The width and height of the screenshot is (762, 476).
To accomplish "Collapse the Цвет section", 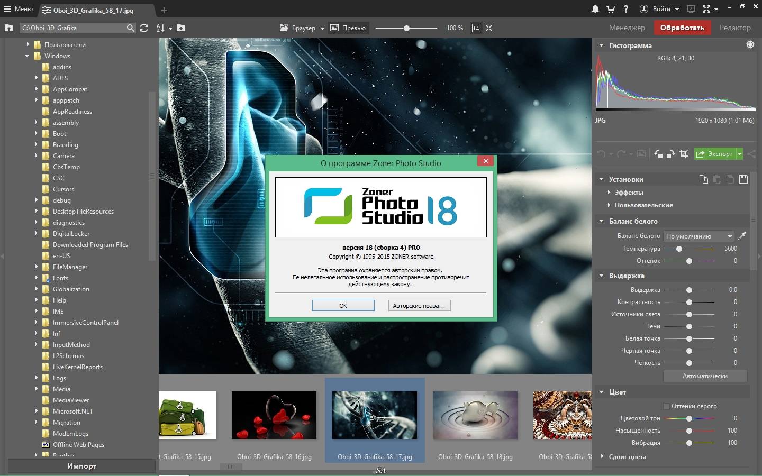I will (x=601, y=392).
